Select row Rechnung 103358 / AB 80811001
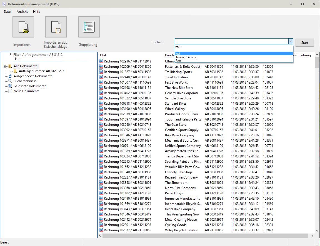320x246 pixels. tap(127, 183)
